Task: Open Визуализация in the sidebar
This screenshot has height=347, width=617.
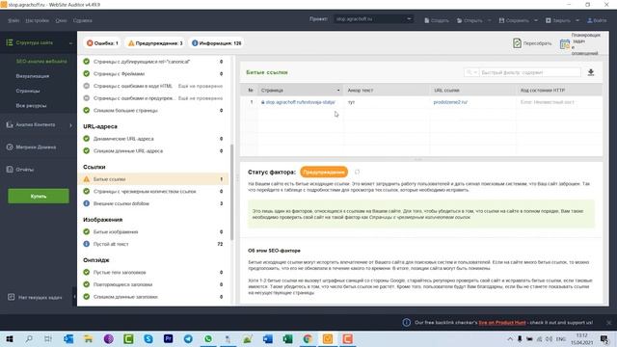Action: 32,76
